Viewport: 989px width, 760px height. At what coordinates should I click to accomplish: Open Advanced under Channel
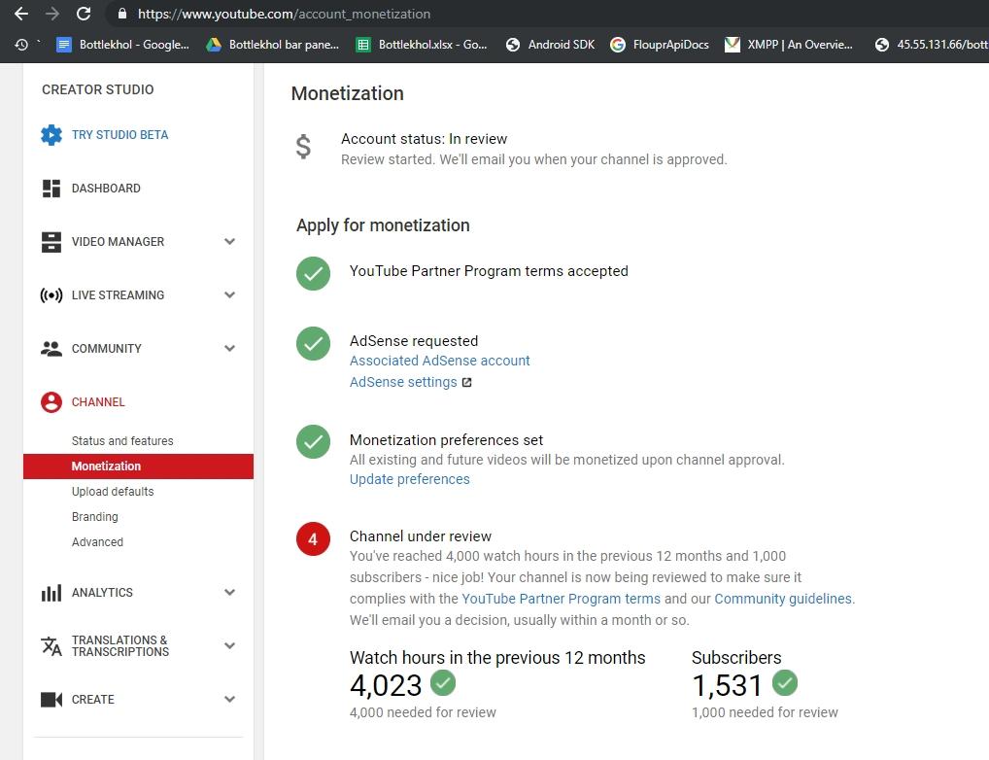coord(97,541)
